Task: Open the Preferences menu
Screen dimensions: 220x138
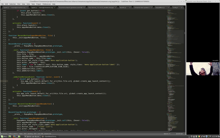Action: (x=47, y=4)
